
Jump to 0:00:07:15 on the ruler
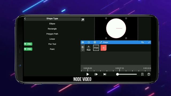(120, 68)
